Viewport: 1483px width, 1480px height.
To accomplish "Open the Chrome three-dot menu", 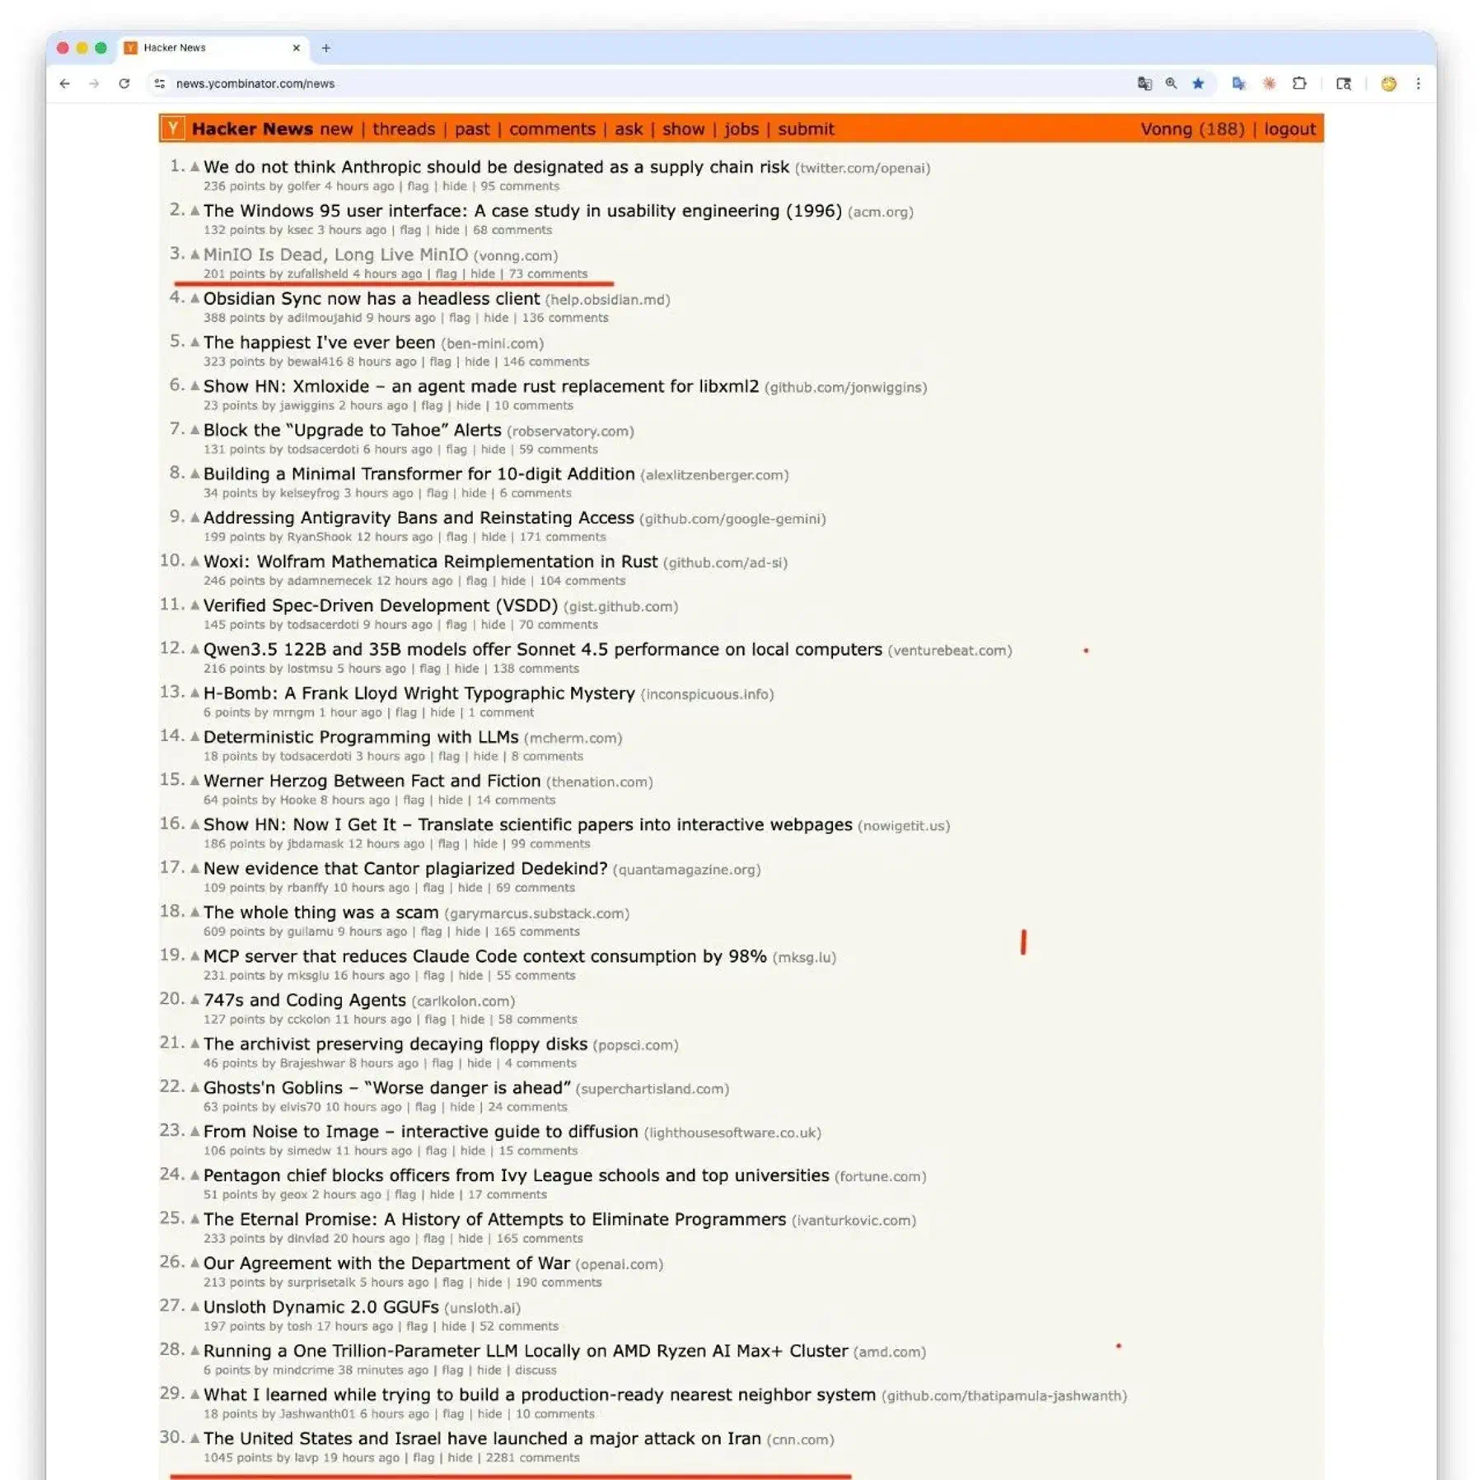I will click(1418, 83).
